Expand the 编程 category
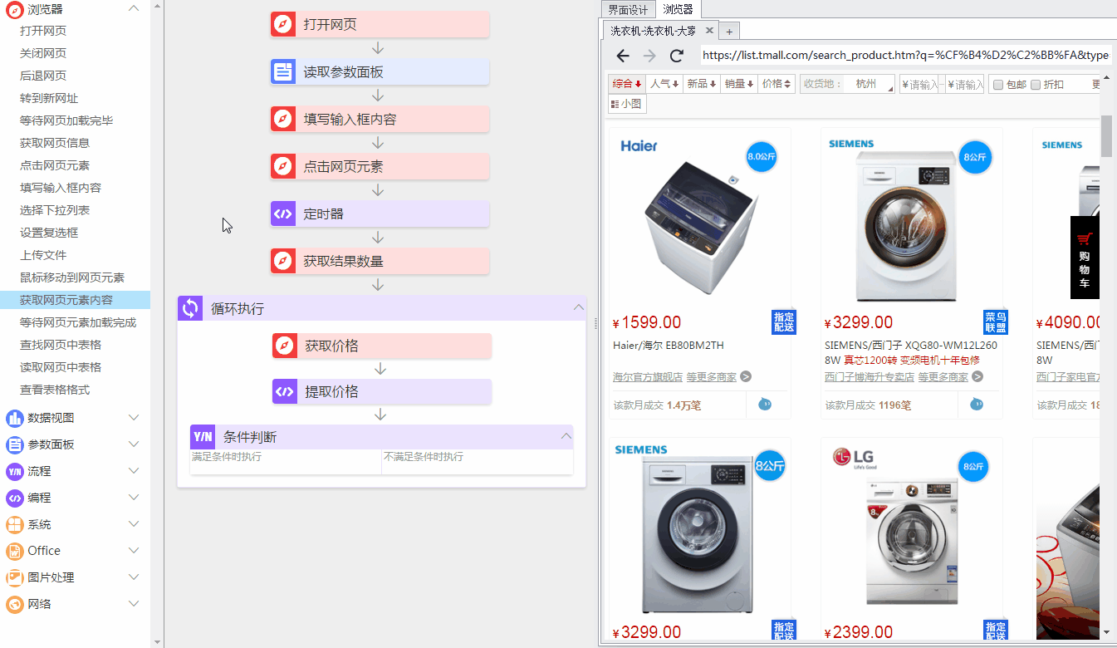Screen dimensions: 1117x648 [134, 498]
